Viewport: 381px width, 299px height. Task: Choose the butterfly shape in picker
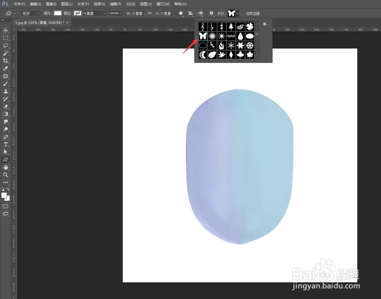(202, 36)
